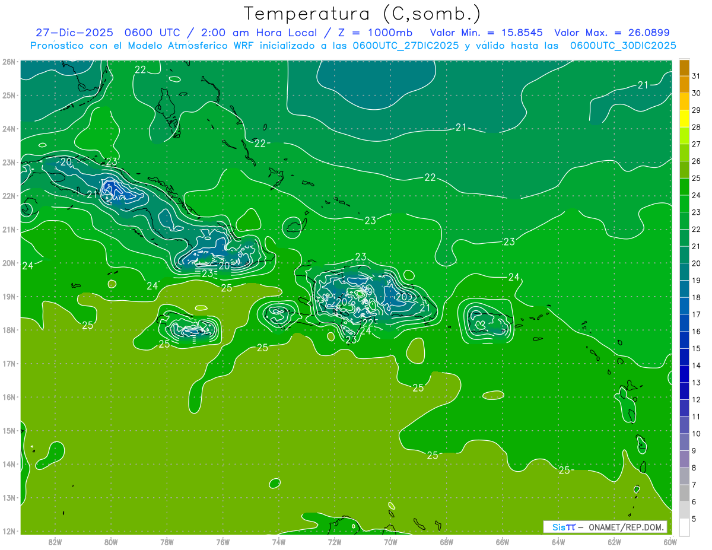The height and width of the screenshot is (550, 712).
Task: Click the '0600UTC_30DIC2025' valid-until text
Action: (x=623, y=46)
